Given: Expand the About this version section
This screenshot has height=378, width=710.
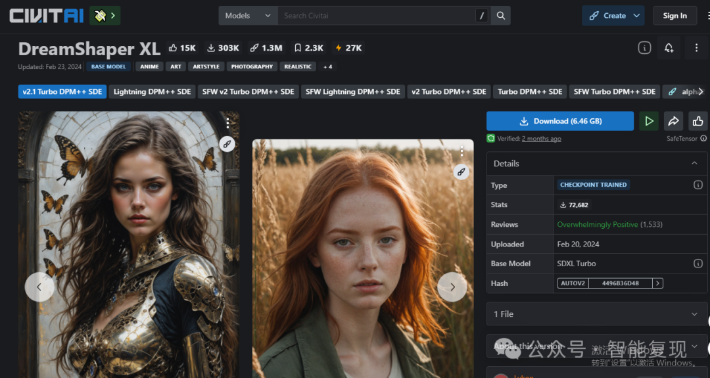Looking at the screenshot, I should pos(597,346).
